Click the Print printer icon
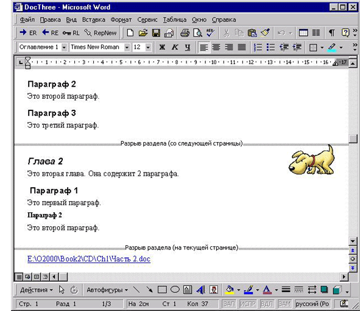 coord(185,33)
